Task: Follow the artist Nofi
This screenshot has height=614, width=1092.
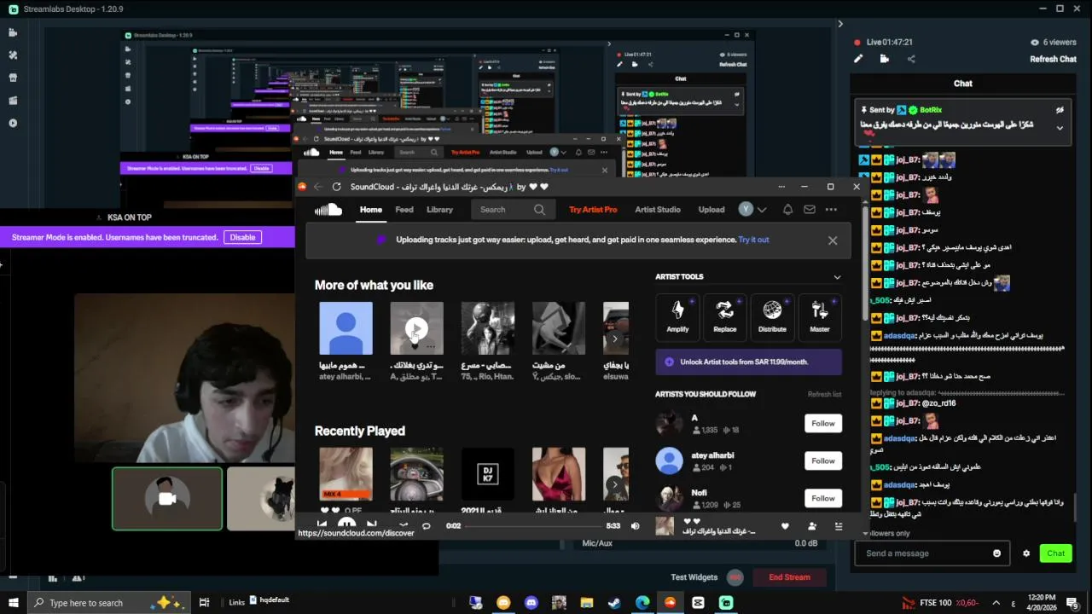Action: click(x=823, y=498)
